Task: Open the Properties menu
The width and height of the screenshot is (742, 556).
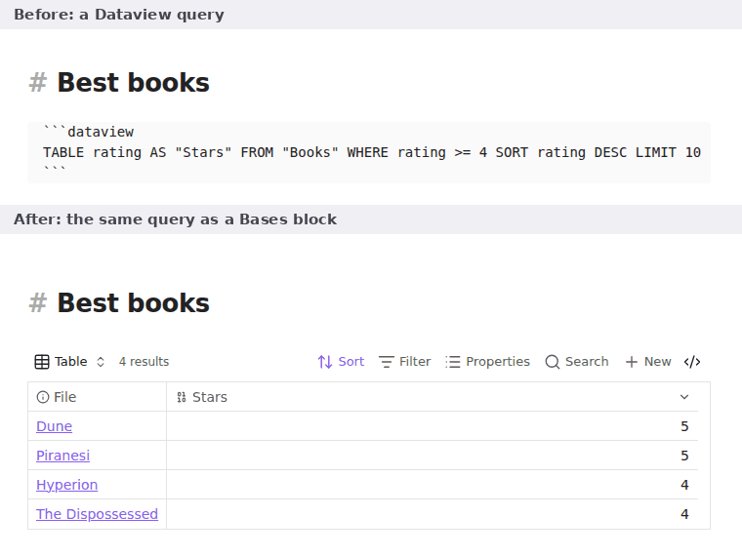Action: click(488, 362)
